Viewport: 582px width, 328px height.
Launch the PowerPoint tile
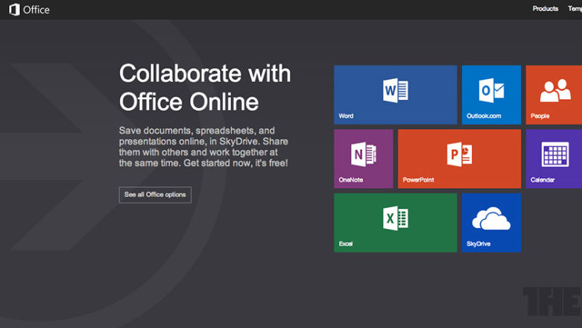(459, 159)
